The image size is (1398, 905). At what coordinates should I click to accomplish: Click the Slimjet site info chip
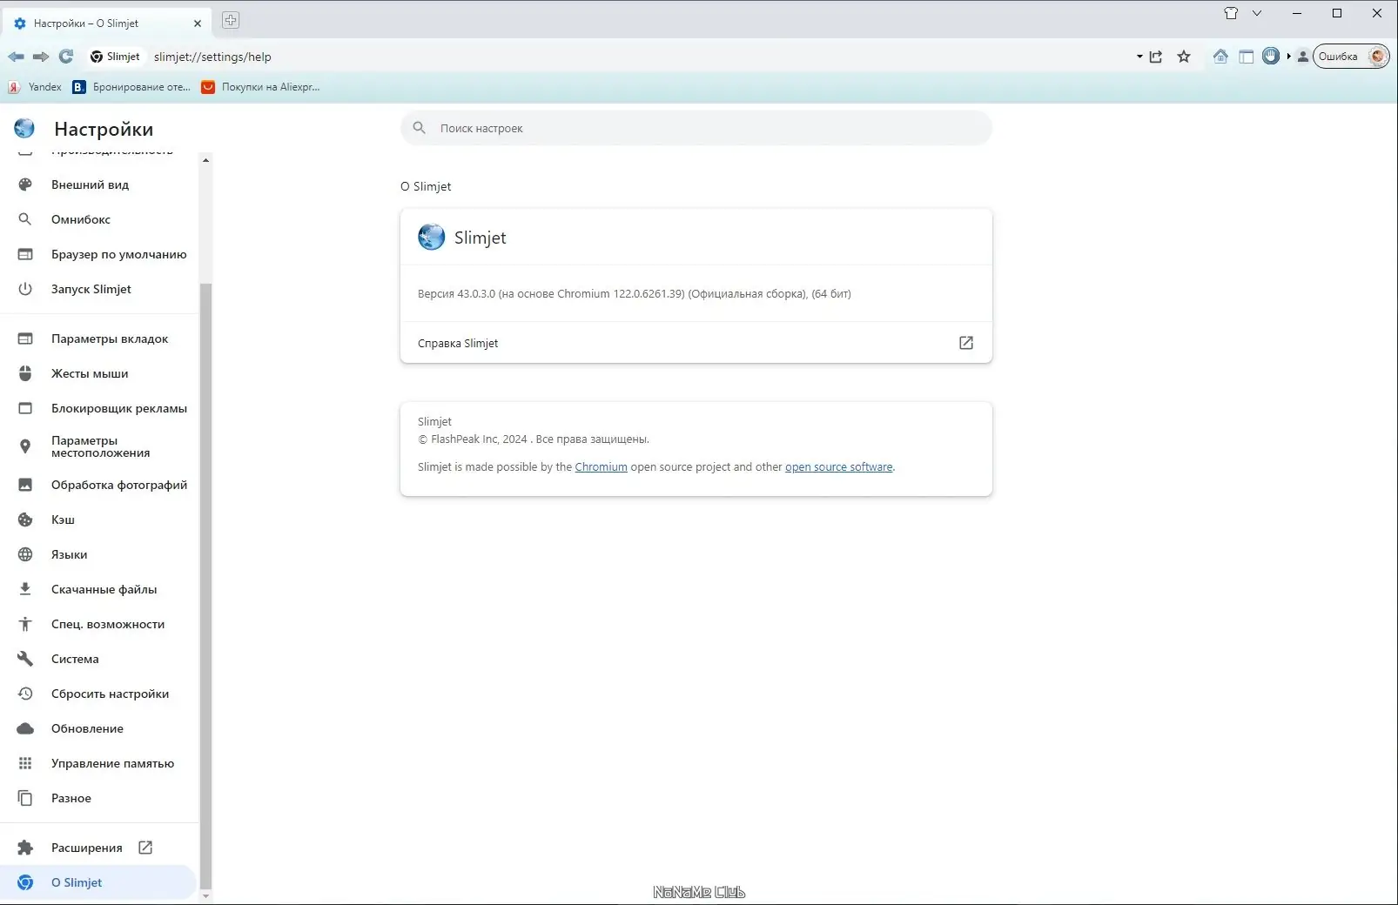115,57
